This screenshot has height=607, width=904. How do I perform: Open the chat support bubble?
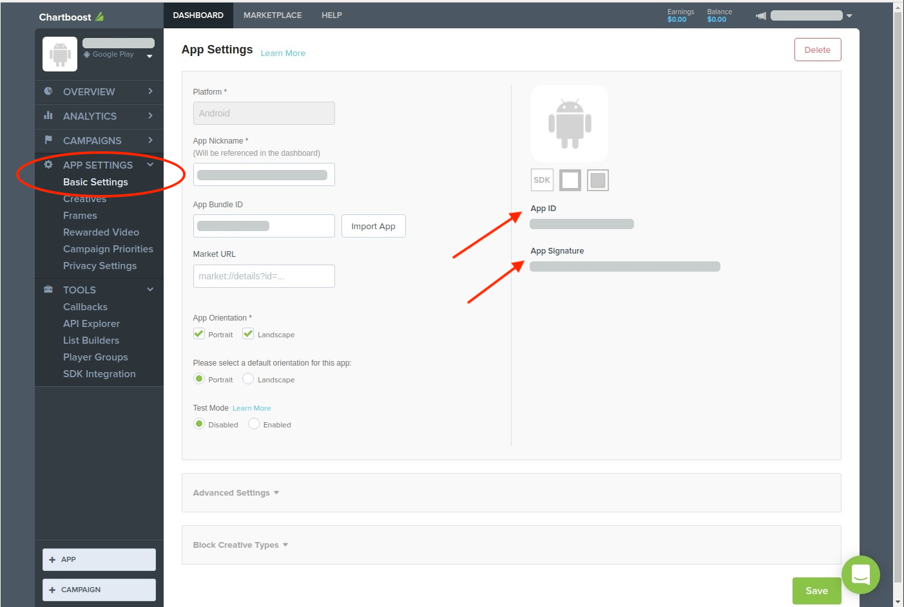pos(861,575)
